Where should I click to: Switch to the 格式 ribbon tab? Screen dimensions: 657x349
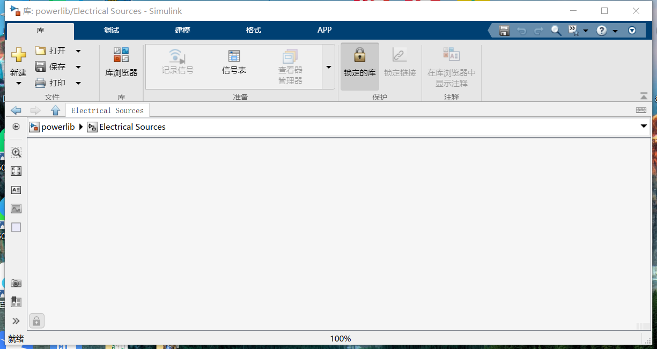(x=254, y=30)
